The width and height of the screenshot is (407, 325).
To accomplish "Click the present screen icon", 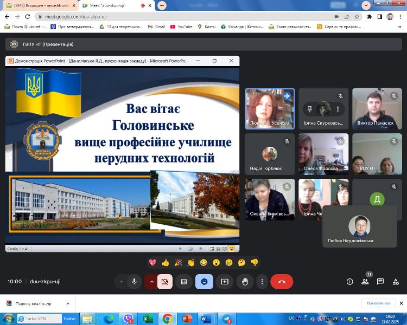I will (224, 282).
